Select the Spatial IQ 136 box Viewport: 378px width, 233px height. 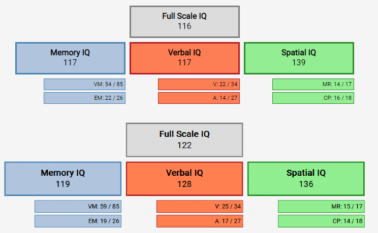(x=306, y=179)
